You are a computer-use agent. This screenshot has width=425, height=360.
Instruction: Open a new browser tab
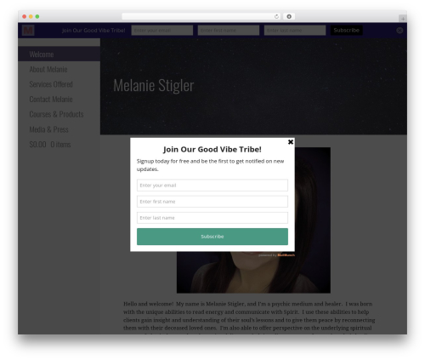click(x=403, y=19)
